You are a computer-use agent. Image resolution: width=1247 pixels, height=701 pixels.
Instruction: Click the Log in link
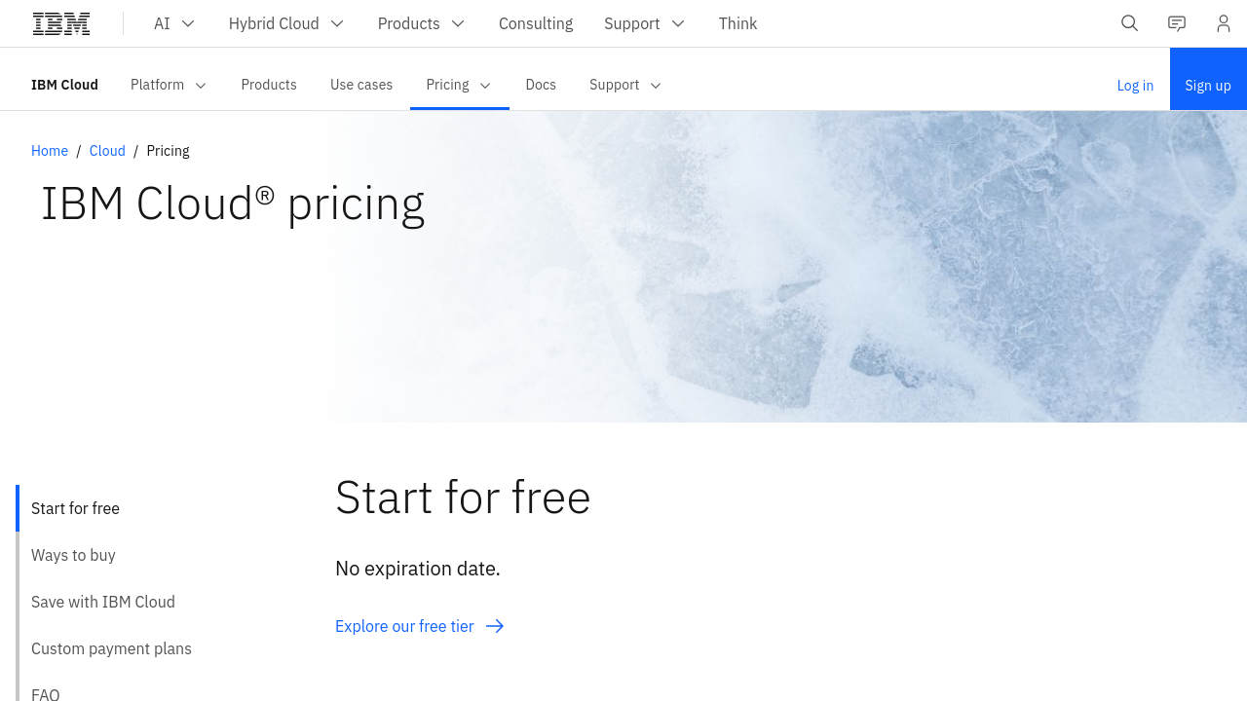(1135, 86)
